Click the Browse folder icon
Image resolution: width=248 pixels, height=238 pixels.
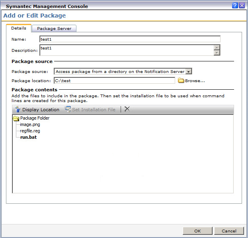coord(181,81)
